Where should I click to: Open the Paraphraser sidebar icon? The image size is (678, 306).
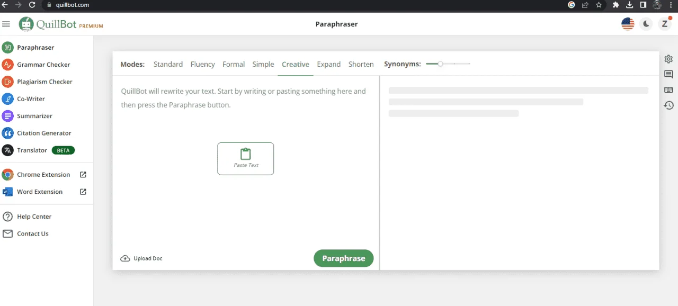point(7,48)
